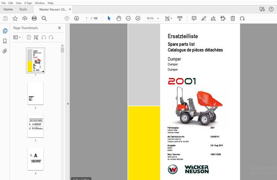The height and width of the screenshot is (180, 277).
Task: Toggle scrolling mode icon
Action: tap(180, 18)
